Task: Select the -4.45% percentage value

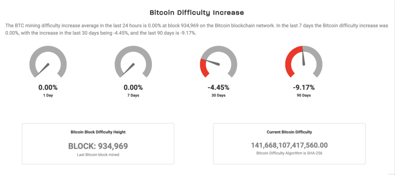Action: (x=218, y=87)
